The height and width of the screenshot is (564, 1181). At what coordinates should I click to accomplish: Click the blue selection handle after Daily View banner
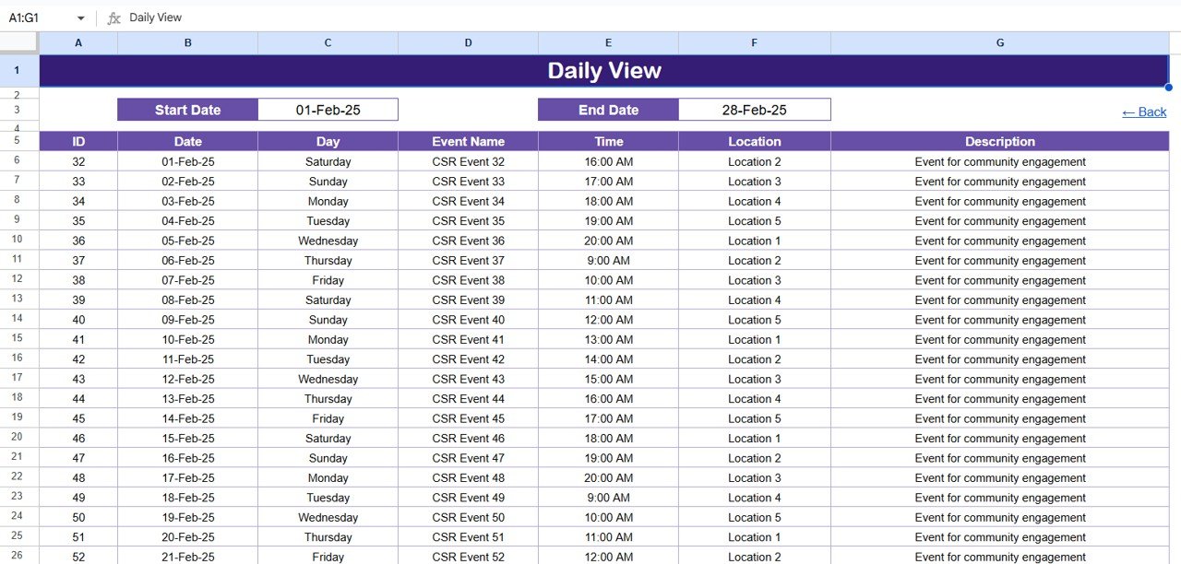click(x=1168, y=86)
